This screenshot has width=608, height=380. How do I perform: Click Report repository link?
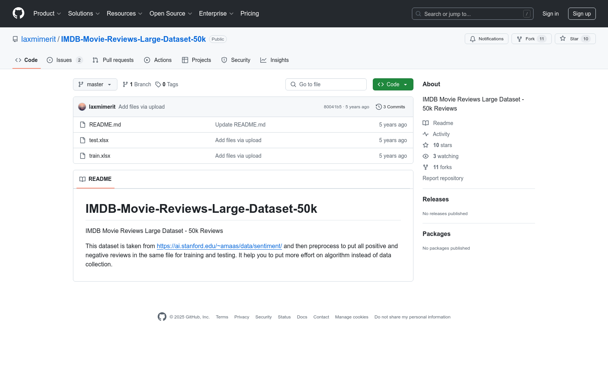click(x=443, y=178)
